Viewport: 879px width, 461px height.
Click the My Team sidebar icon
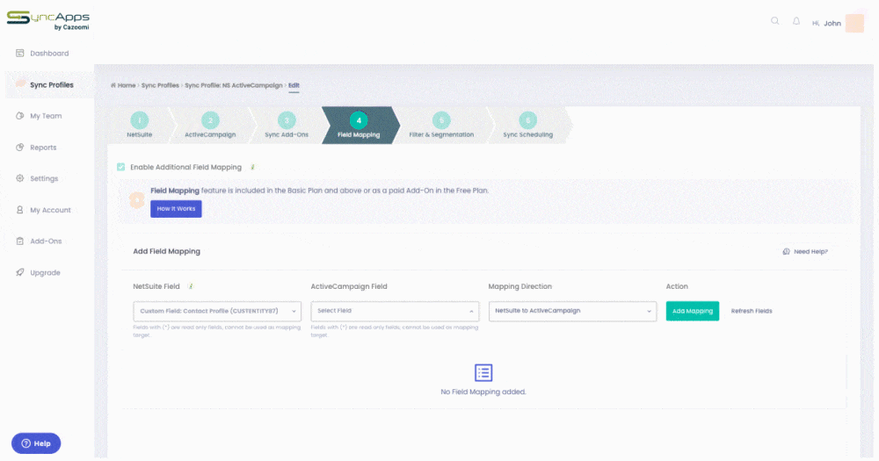[19, 116]
